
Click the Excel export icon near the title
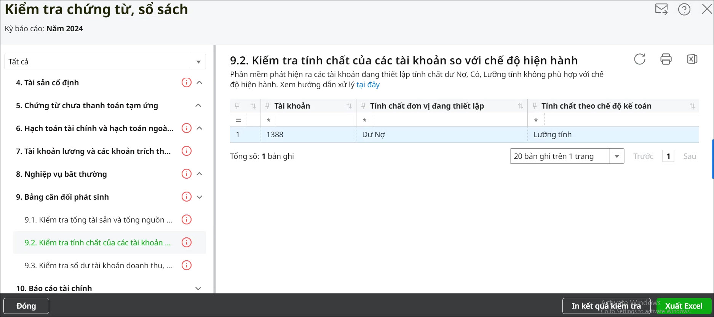pos(692,59)
